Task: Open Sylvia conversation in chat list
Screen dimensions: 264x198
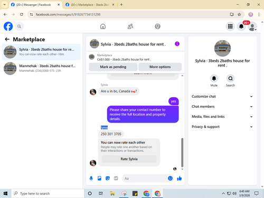Action: [41, 52]
